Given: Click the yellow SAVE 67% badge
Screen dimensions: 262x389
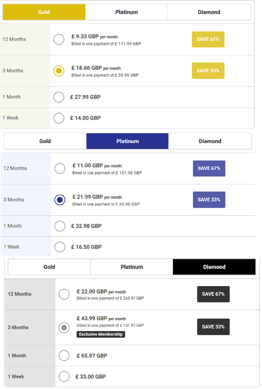Looking at the screenshot, I should tap(208, 39).
